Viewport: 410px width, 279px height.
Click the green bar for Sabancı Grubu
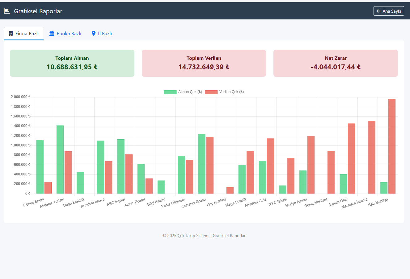[202, 164]
